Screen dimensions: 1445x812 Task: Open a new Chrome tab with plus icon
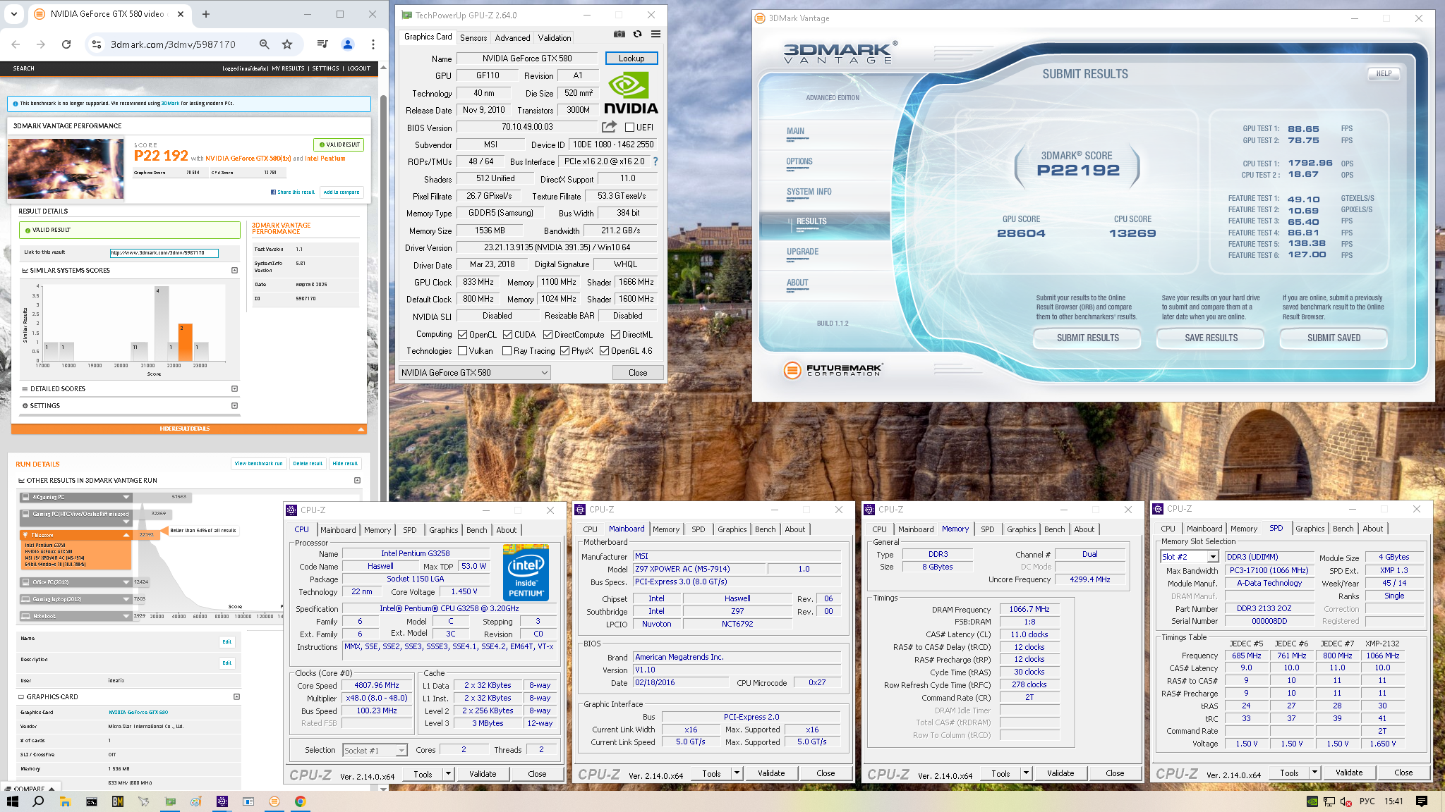point(206,14)
